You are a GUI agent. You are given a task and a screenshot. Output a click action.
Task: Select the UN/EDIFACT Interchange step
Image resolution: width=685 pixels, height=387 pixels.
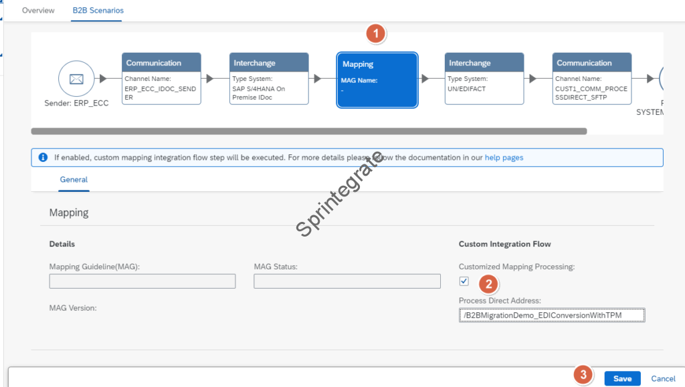coord(484,79)
